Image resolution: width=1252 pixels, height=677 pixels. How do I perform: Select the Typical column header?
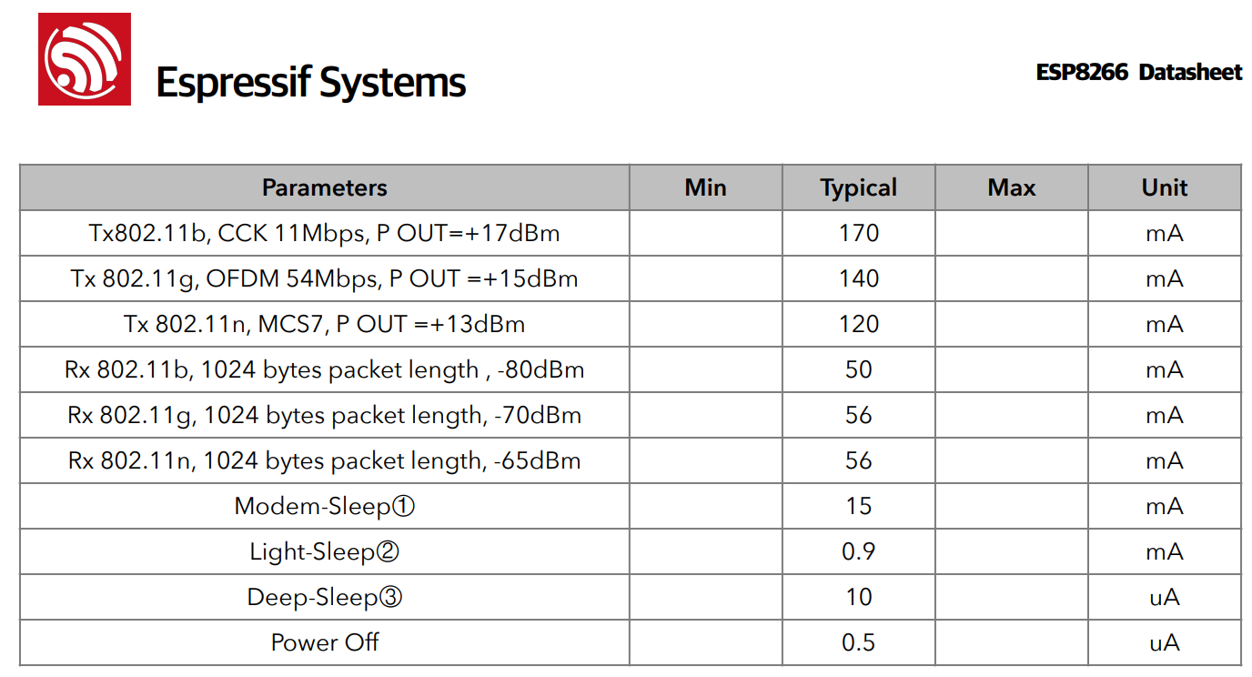coord(858,187)
